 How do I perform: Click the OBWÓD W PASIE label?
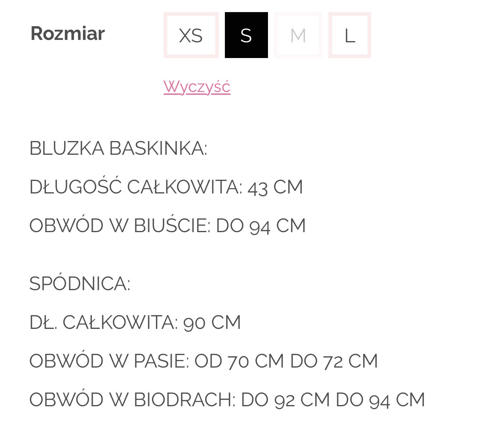pos(109,361)
